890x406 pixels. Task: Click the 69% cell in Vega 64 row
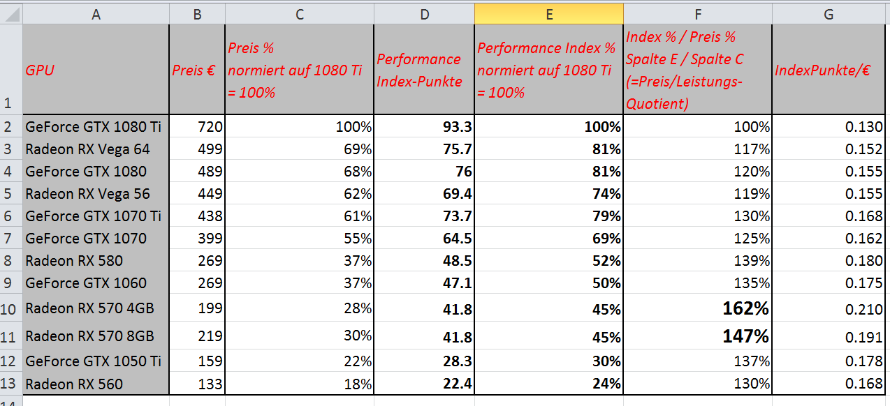pos(299,149)
